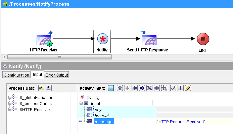
Task: Click the exclamation mark toolbar button
Action: 181,88
